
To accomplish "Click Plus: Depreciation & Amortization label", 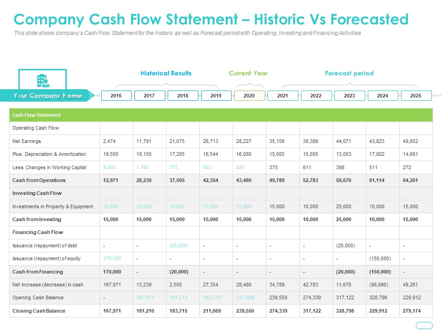I will point(49,154).
